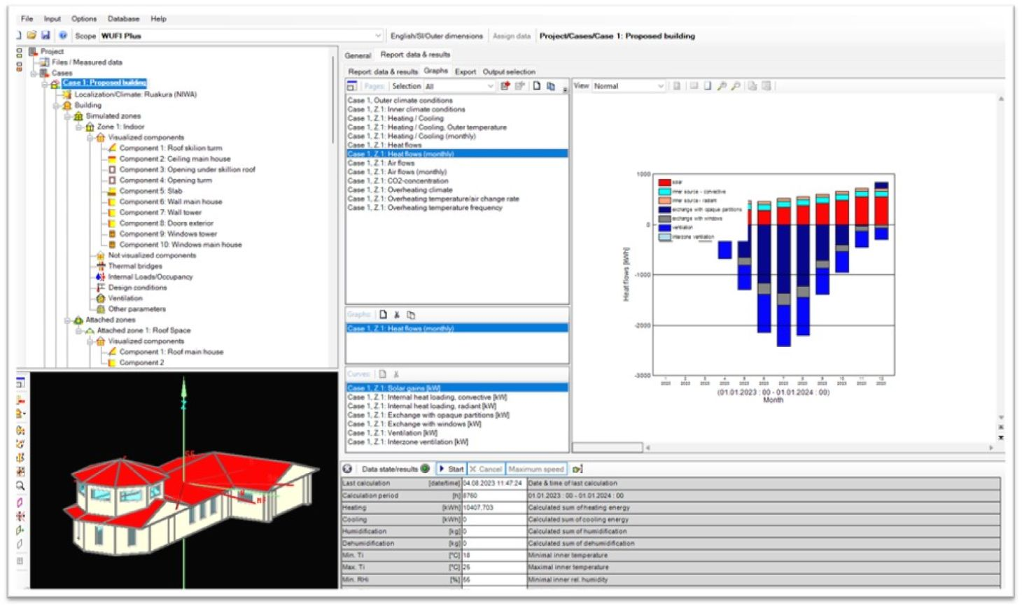Screen dimensions: 1022x608
Task: Click the Open project folder icon
Action: [31, 35]
